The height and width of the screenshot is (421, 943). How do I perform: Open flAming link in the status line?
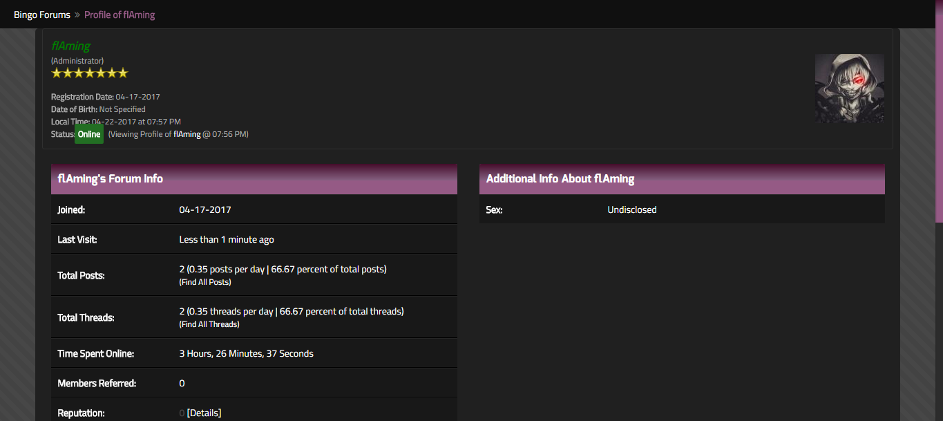[187, 134]
